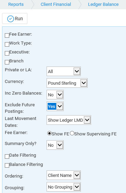Select the Ledger Balance breadcrumb

[x=103, y=4]
